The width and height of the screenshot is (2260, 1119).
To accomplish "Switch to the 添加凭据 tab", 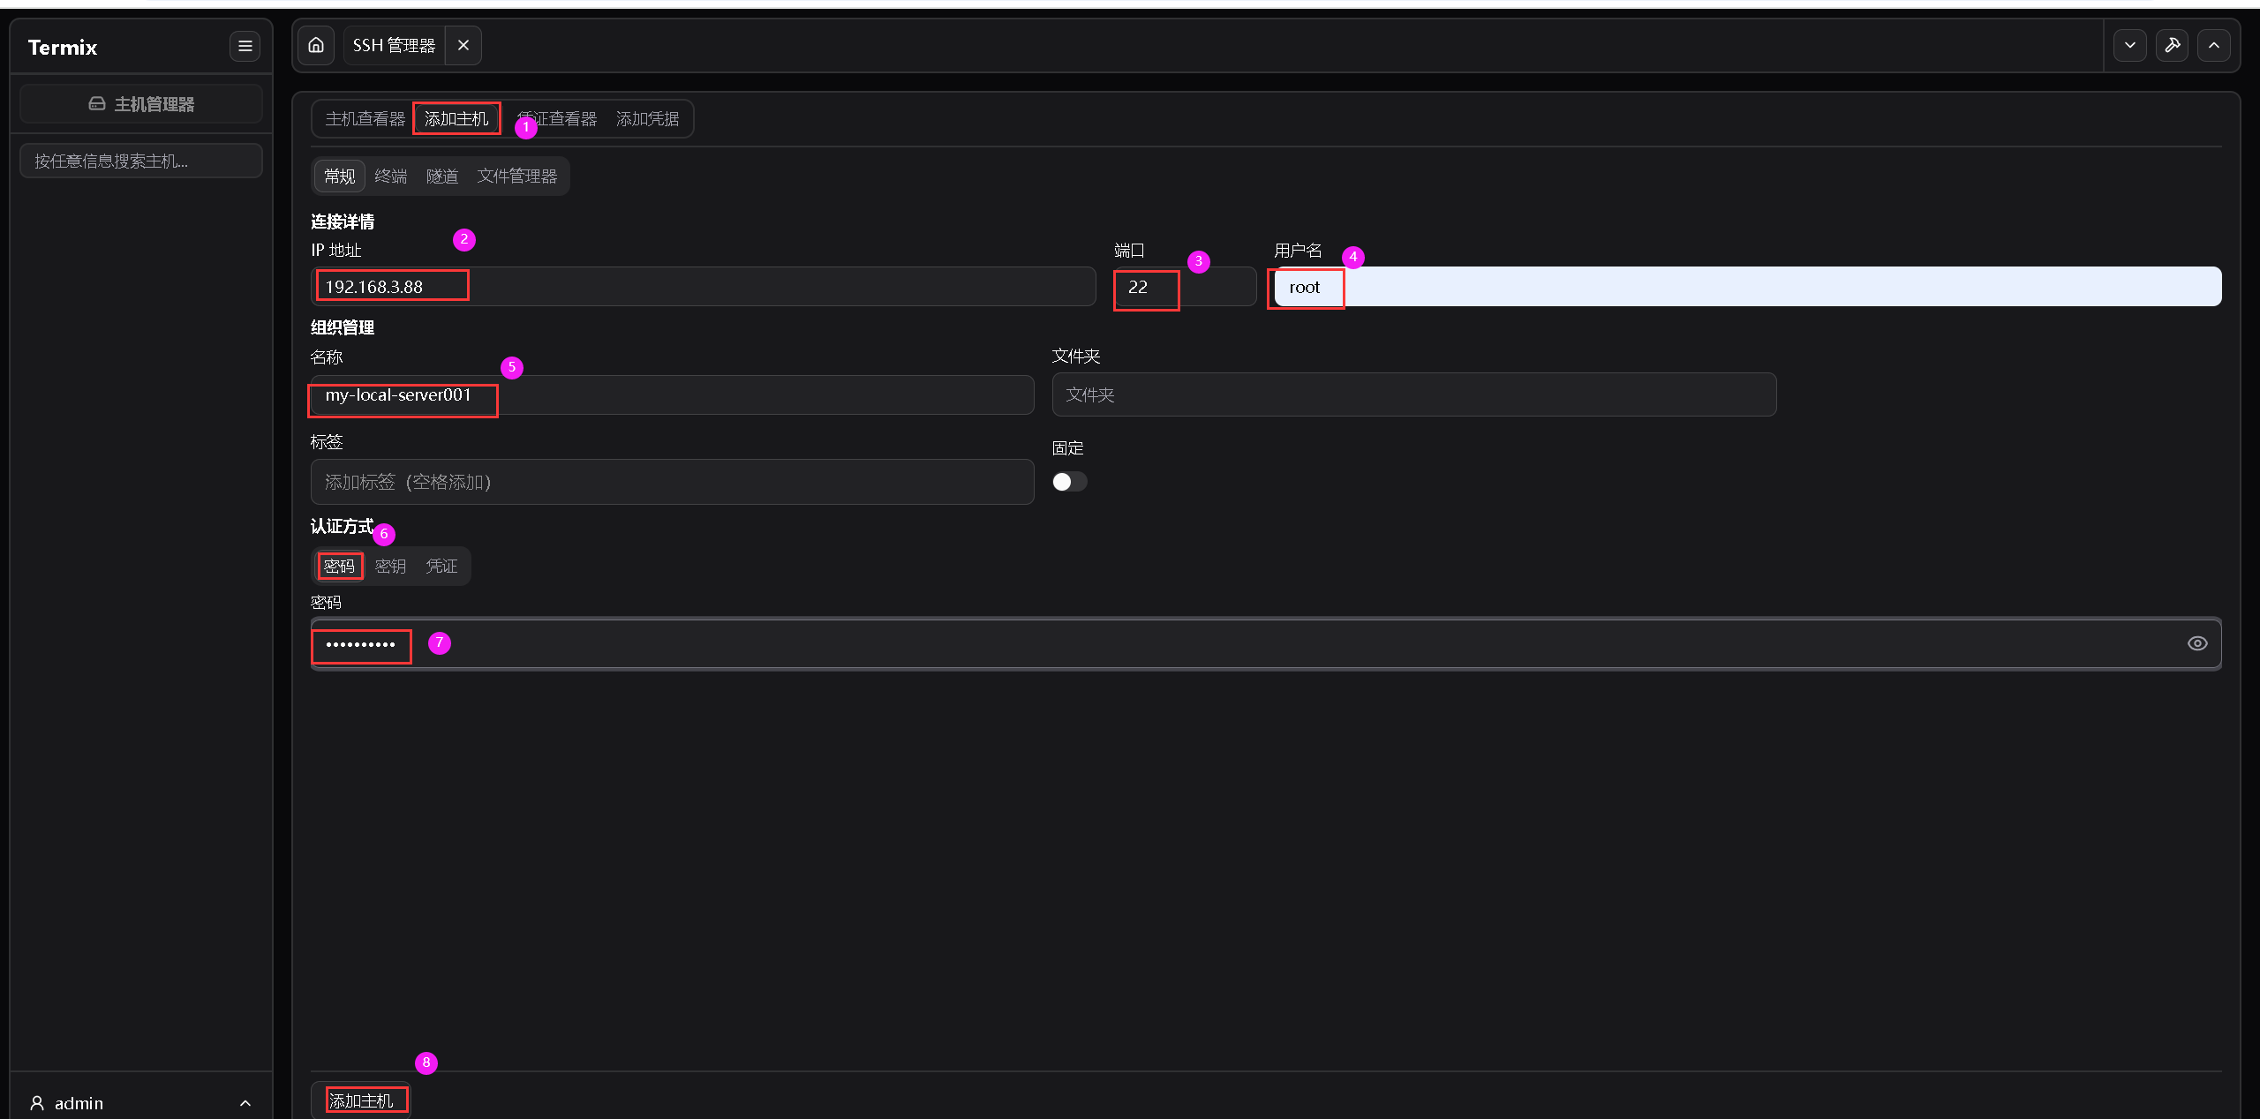I will 647,119.
